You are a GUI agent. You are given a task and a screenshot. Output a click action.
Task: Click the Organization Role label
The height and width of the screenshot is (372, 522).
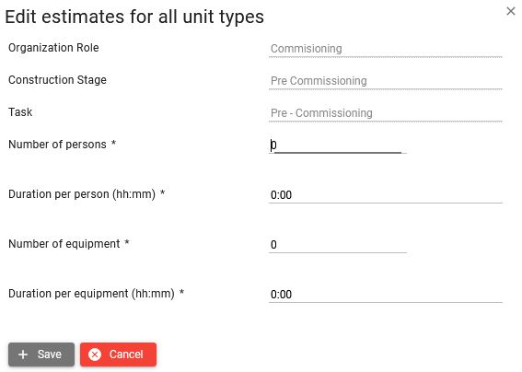point(53,48)
